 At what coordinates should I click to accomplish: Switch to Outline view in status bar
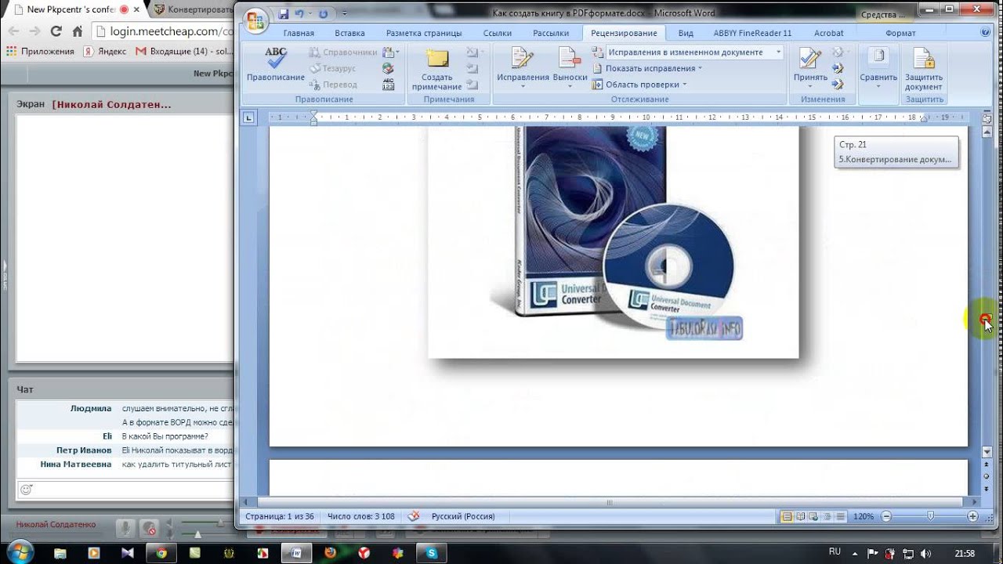(827, 516)
